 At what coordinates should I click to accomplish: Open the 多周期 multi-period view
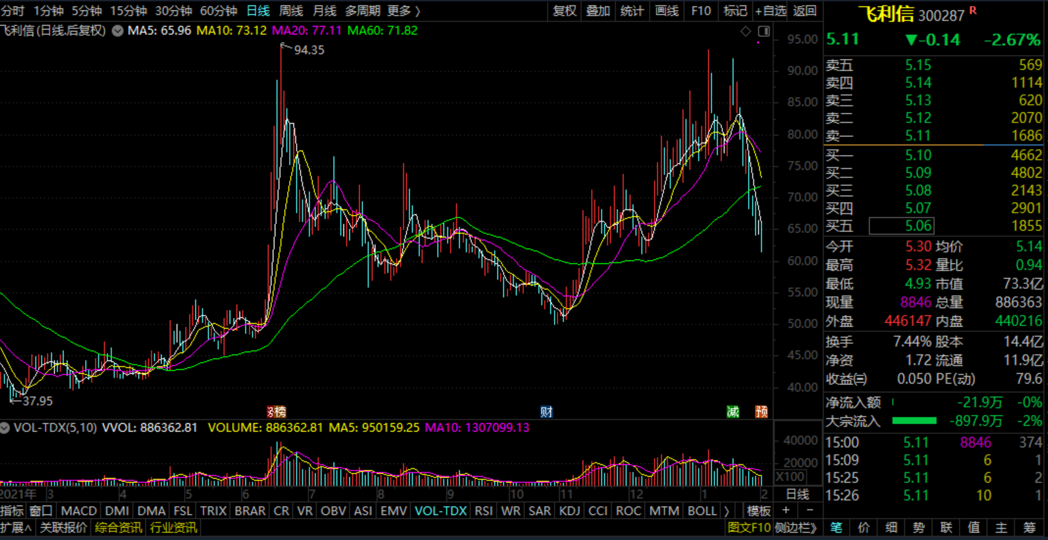coord(362,10)
